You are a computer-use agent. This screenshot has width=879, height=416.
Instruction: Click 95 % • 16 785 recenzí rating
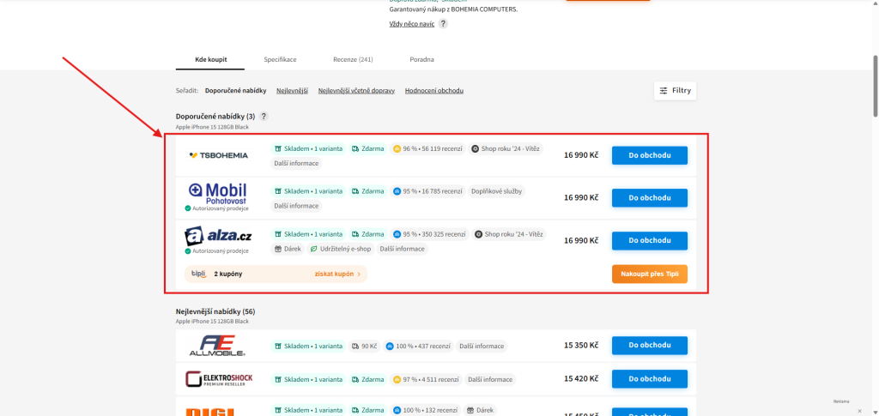pyautogui.click(x=427, y=191)
